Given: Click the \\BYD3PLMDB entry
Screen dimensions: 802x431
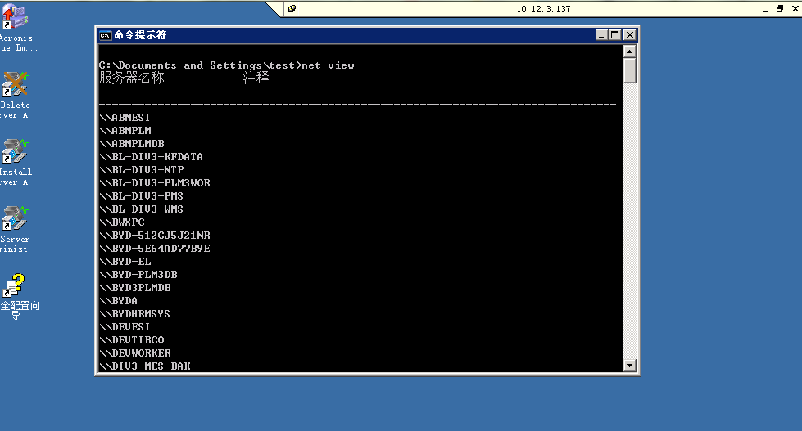Looking at the screenshot, I should click(135, 288).
